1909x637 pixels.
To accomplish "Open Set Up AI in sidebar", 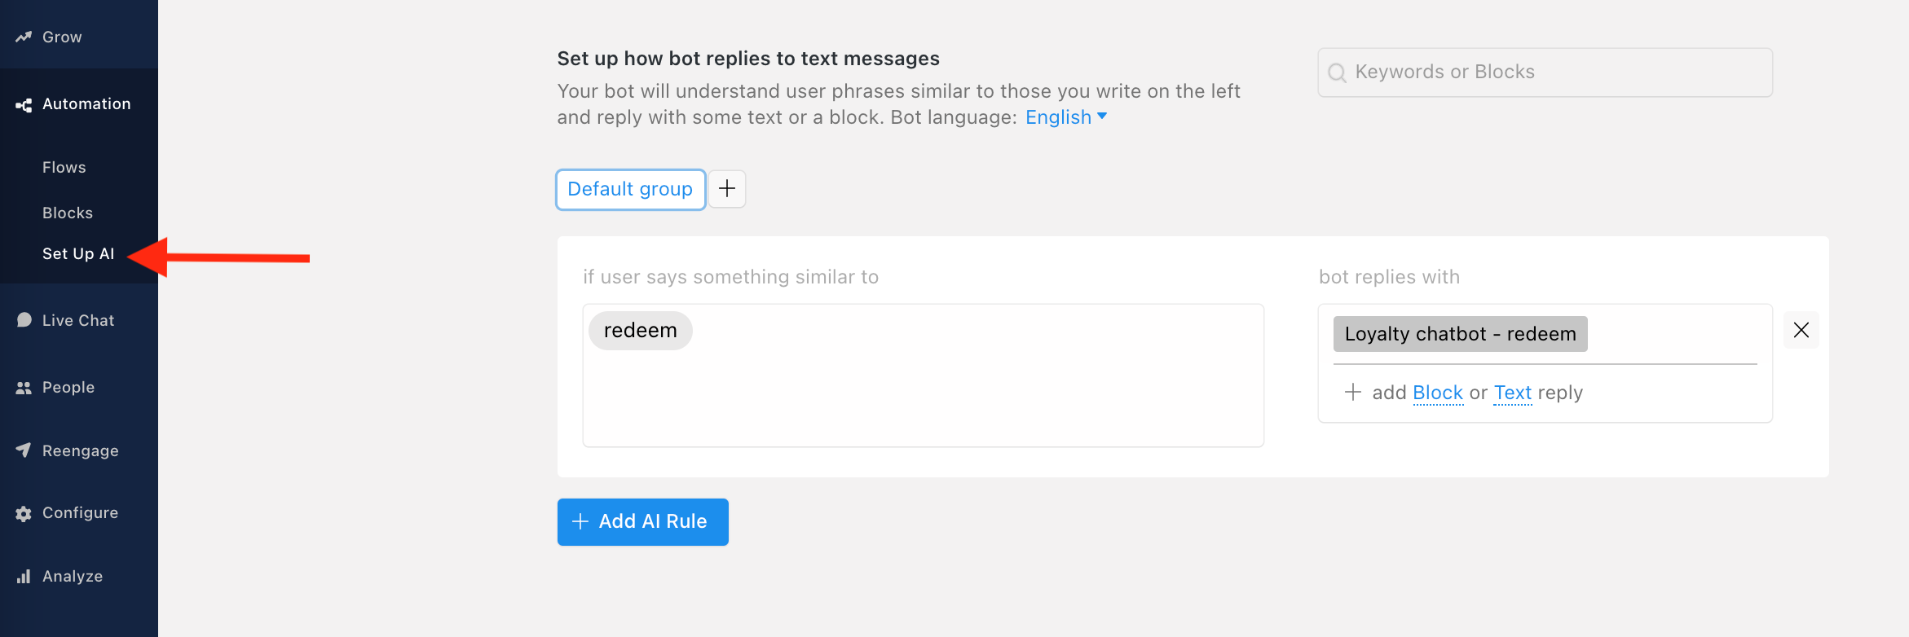I will [x=78, y=253].
